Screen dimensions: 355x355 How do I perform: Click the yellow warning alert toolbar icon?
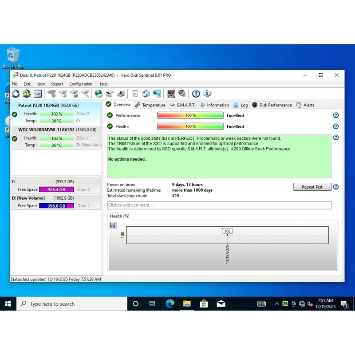(27, 94)
